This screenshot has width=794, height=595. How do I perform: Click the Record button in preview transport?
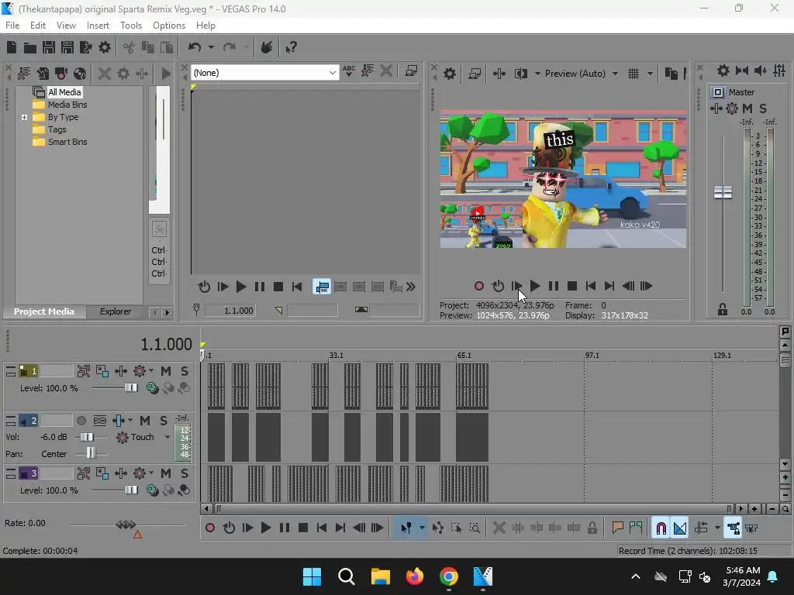[x=479, y=287]
